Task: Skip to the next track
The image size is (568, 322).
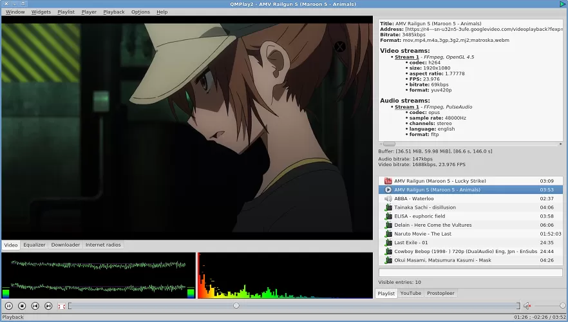Action: pyautogui.click(x=48, y=306)
